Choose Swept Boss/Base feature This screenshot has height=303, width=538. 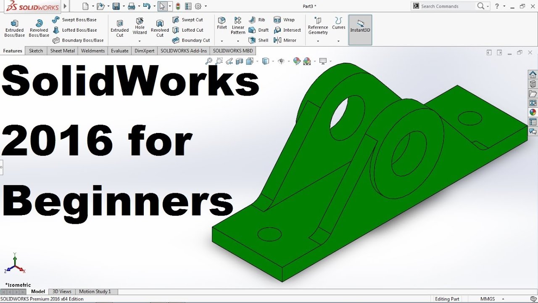point(74,20)
